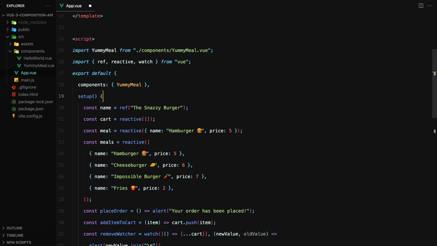This screenshot has width=437, height=246.
Task: Click the assets folder icon
Action: point(16,44)
